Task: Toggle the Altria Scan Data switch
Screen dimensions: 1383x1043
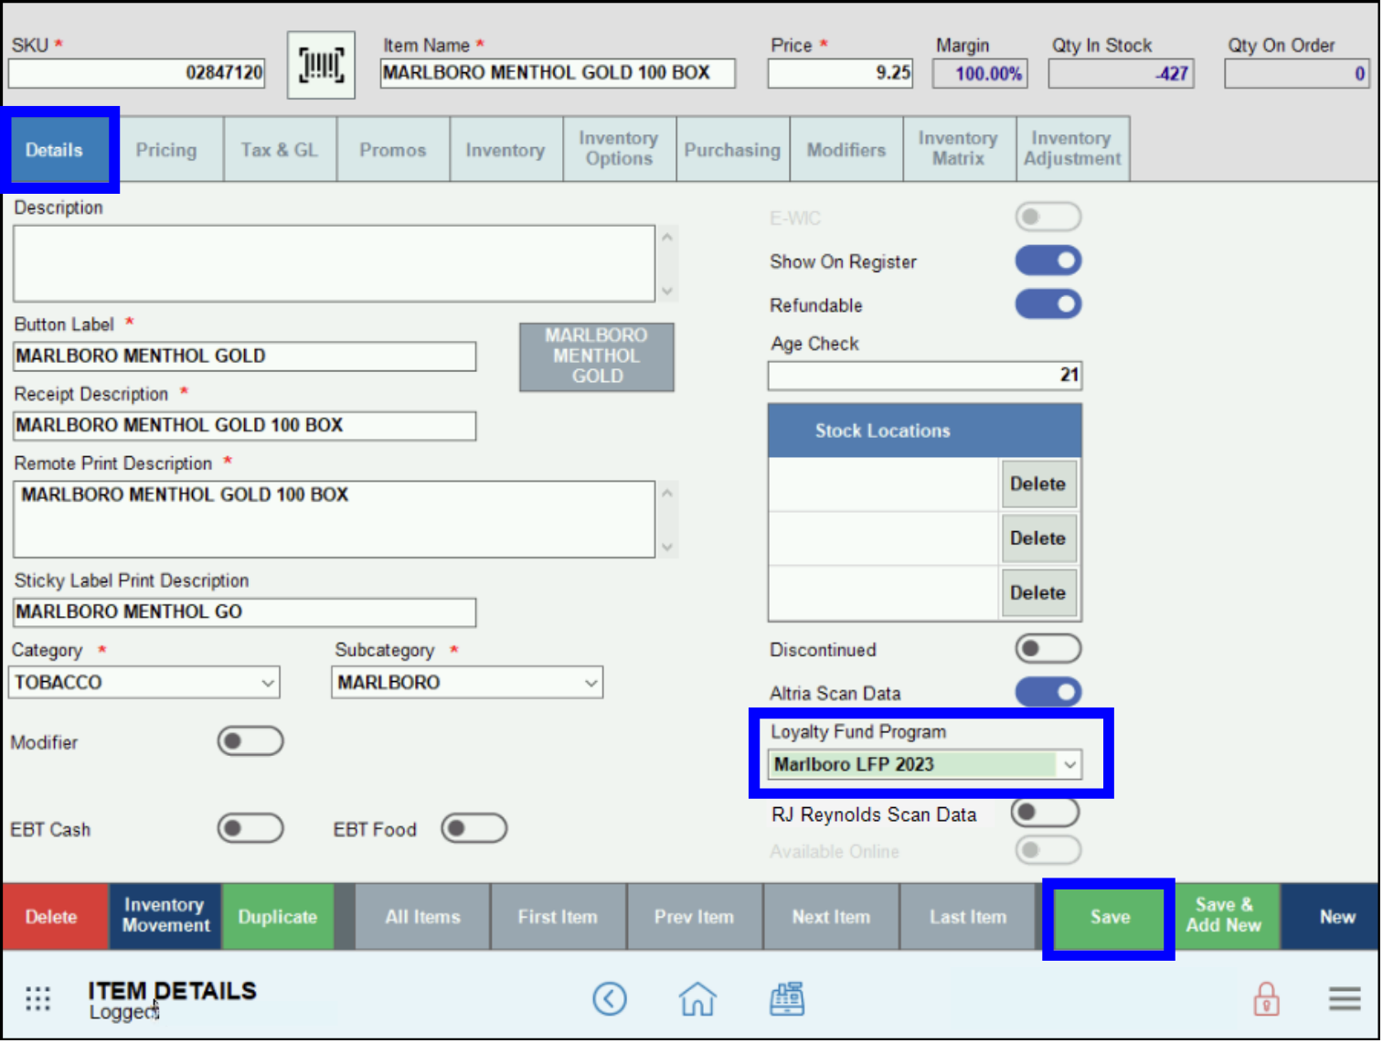Action: pos(1048,692)
